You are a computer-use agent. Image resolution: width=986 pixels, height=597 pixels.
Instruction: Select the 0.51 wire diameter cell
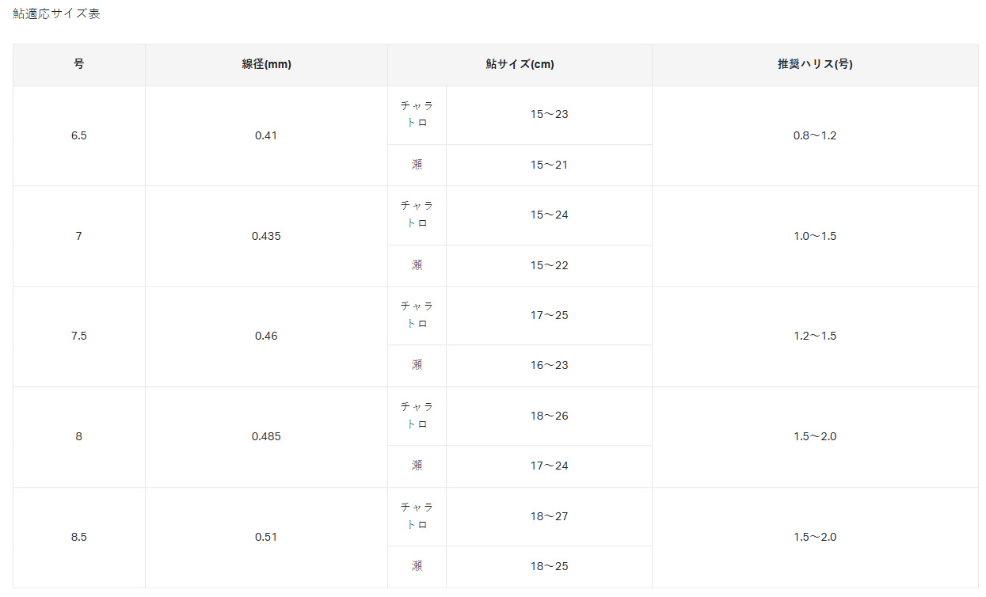266,537
